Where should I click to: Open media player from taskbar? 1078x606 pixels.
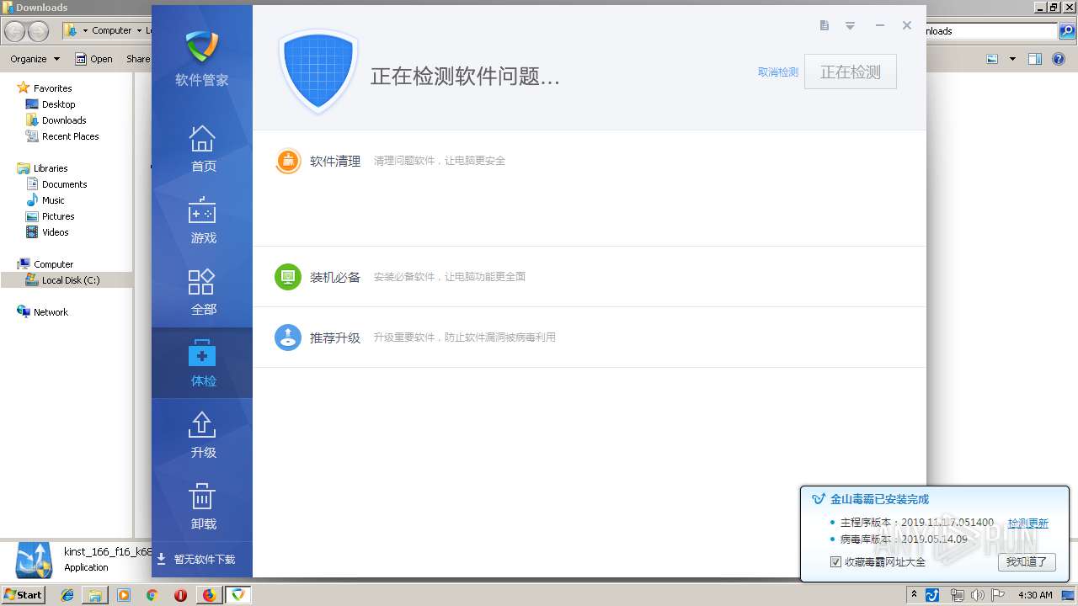[124, 595]
